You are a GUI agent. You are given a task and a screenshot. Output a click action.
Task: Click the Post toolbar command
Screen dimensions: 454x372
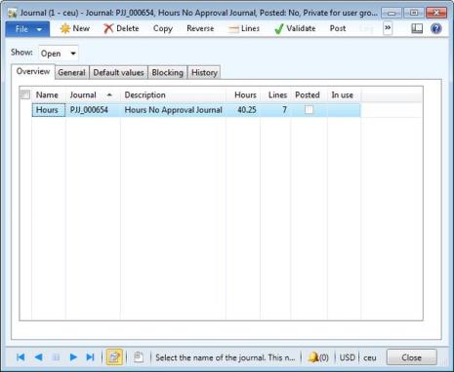pos(338,29)
